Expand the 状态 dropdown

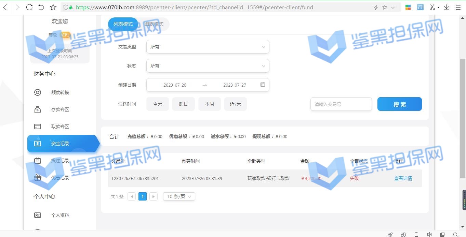208,66
